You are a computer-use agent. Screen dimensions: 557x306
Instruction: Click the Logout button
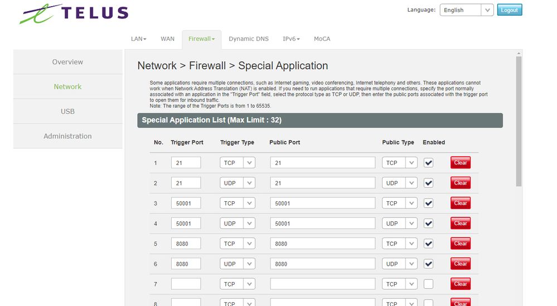click(x=509, y=10)
